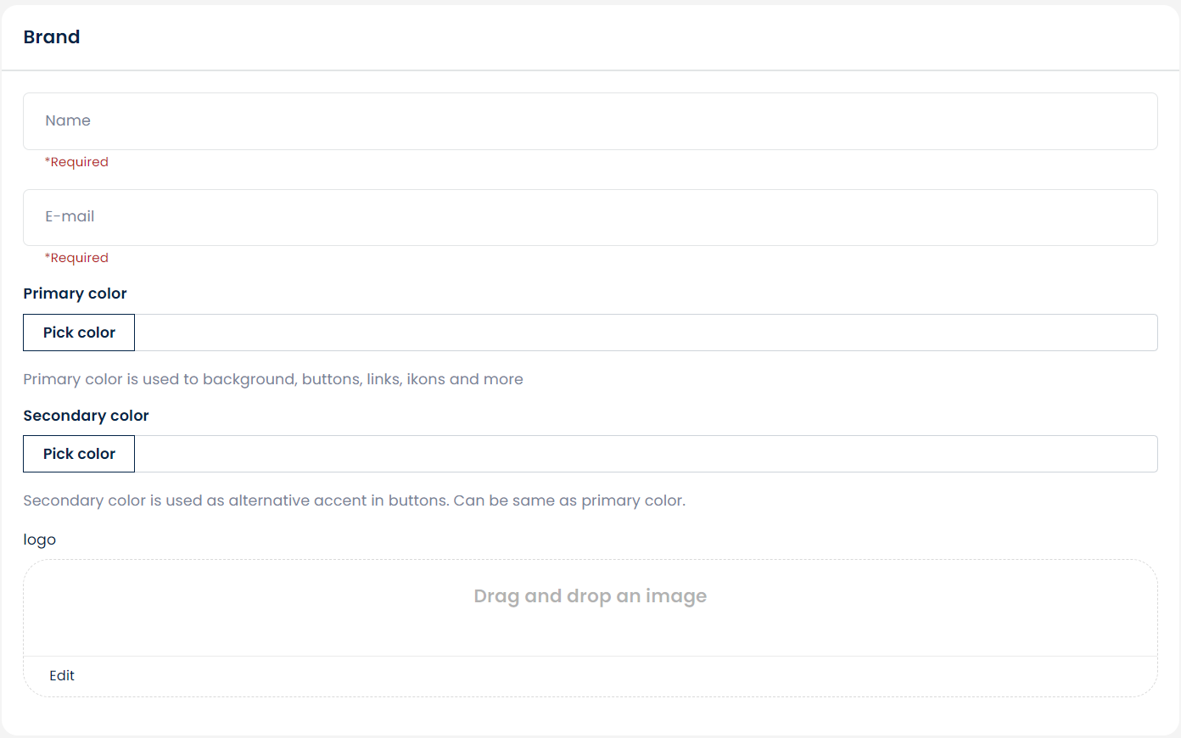The height and width of the screenshot is (738, 1181).
Task: Click the Primary color description text
Action: 273,379
